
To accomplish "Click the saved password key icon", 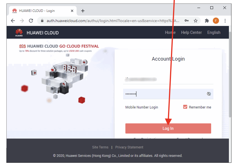I will click(x=187, y=21).
